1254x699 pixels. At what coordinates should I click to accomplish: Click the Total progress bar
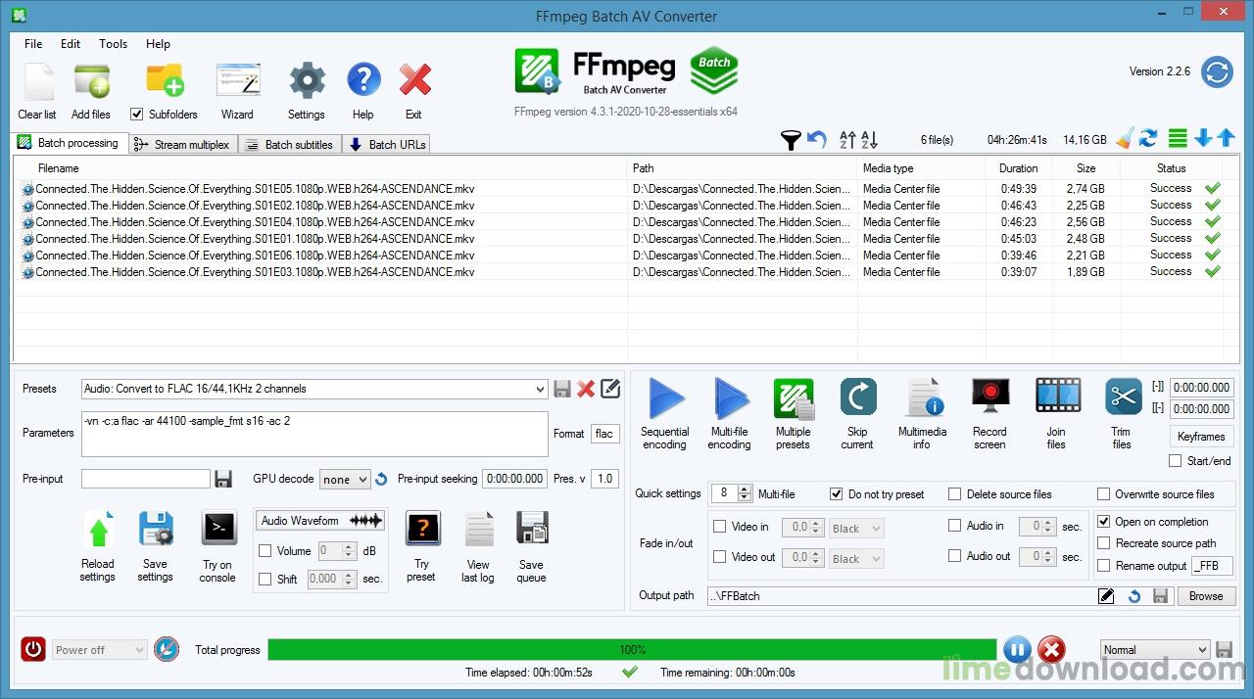pyautogui.click(x=632, y=650)
